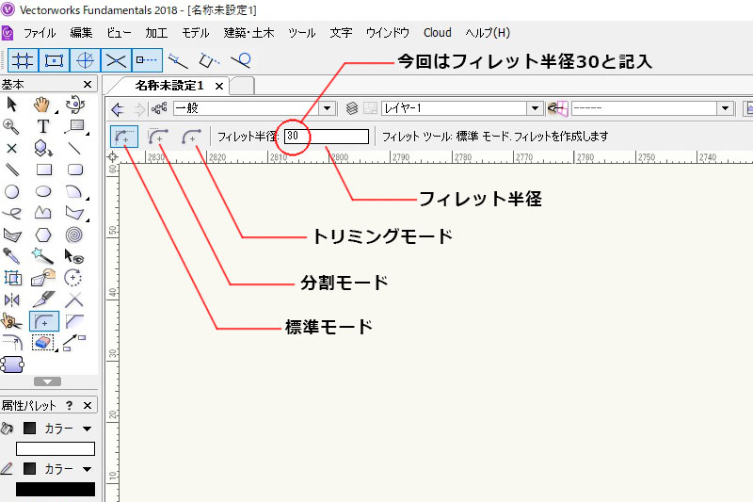Select the Rectangle tool
The image size is (753, 502).
43,170
